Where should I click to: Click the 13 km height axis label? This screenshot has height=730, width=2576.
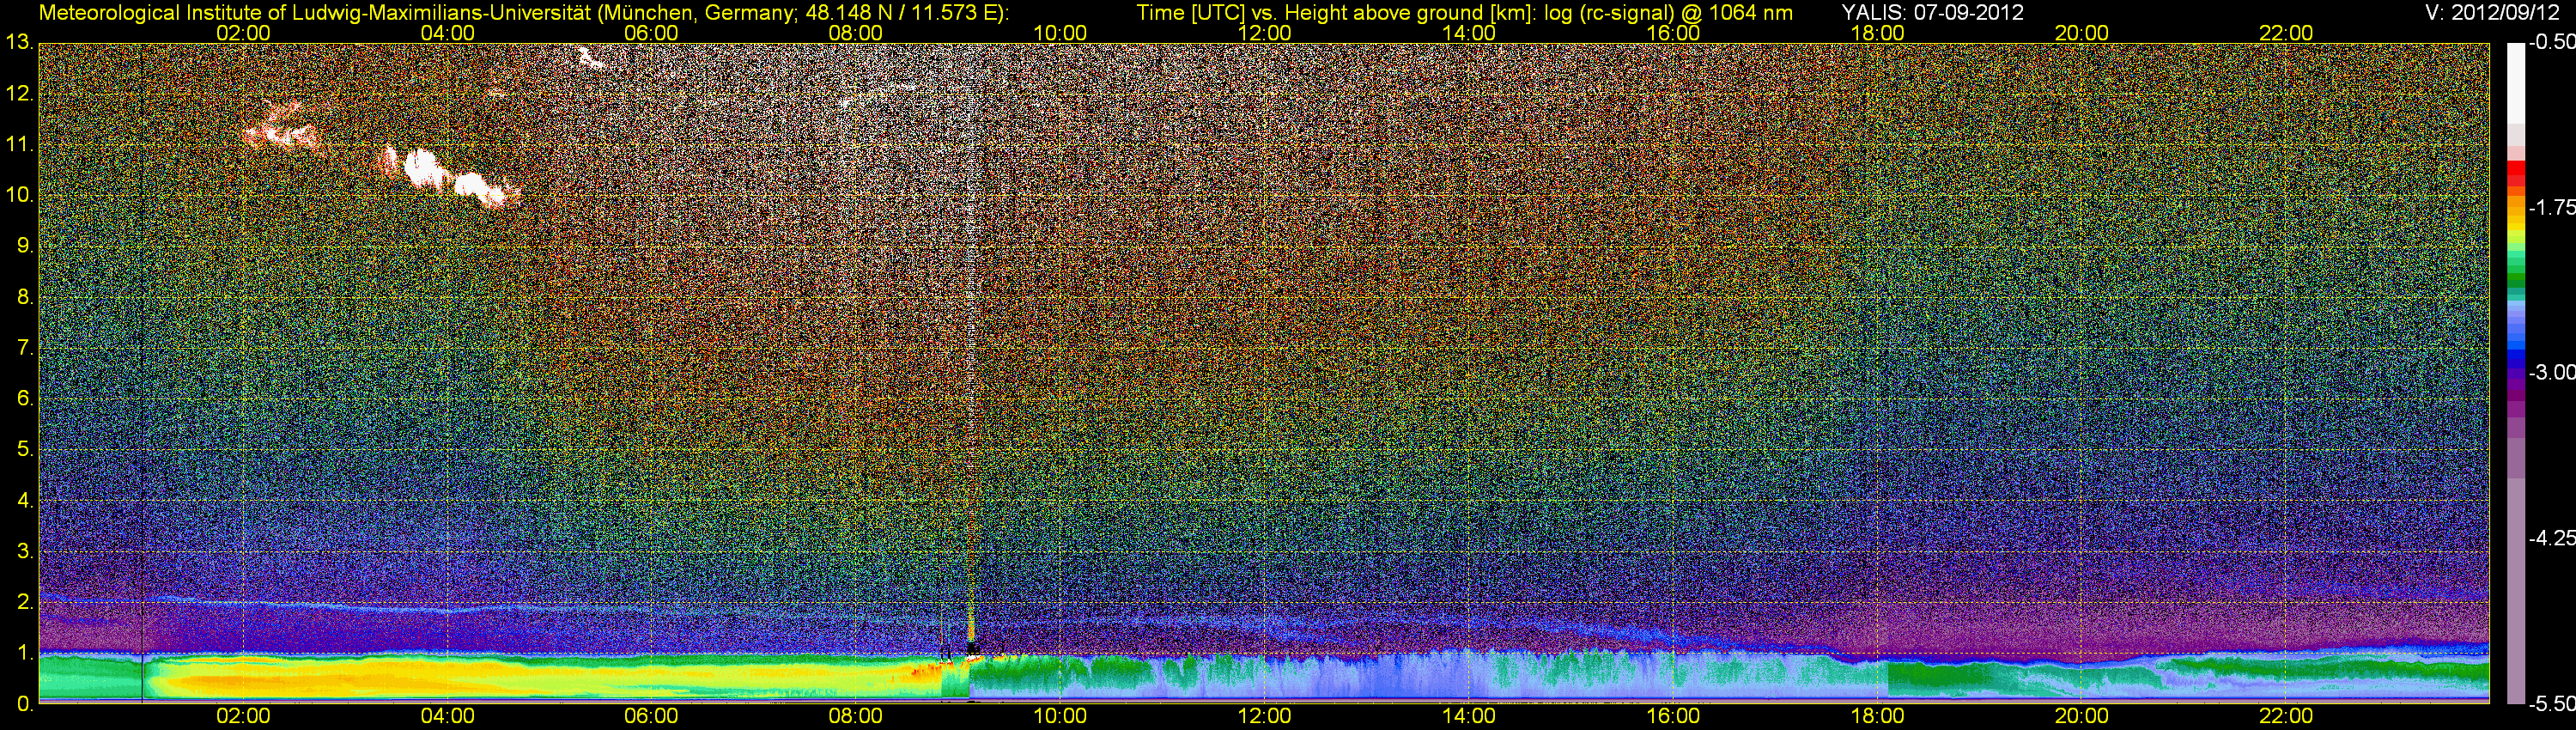pos(18,43)
